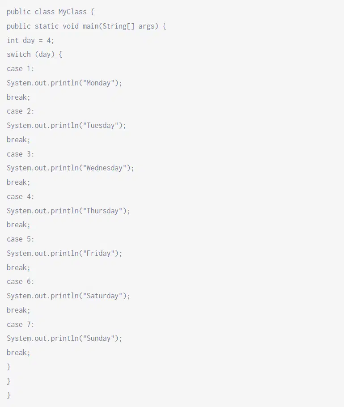Click the 'break;' after Sunday line
This screenshot has width=344, height=407.
tap(18, 353)
